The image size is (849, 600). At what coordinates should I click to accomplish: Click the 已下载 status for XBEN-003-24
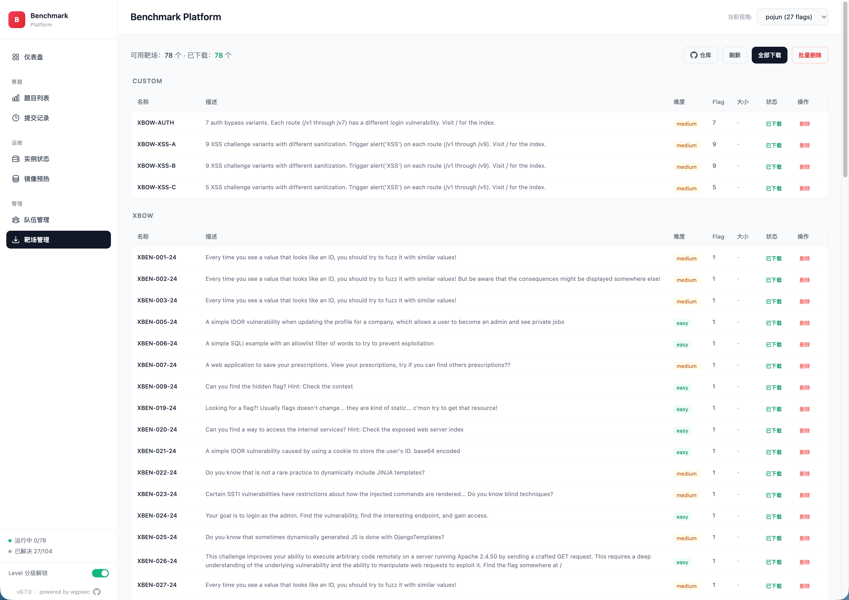(x=774, y=302)
